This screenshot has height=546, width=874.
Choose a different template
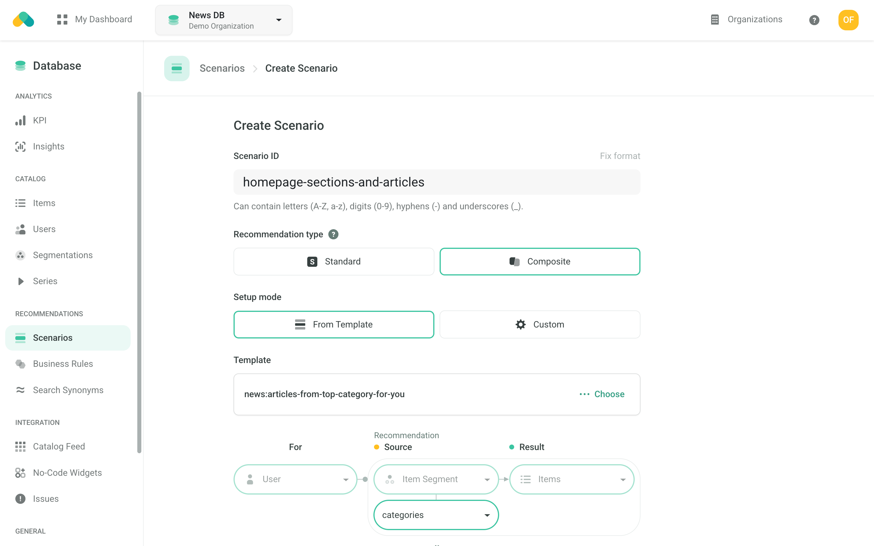click(x=609, y=394)
